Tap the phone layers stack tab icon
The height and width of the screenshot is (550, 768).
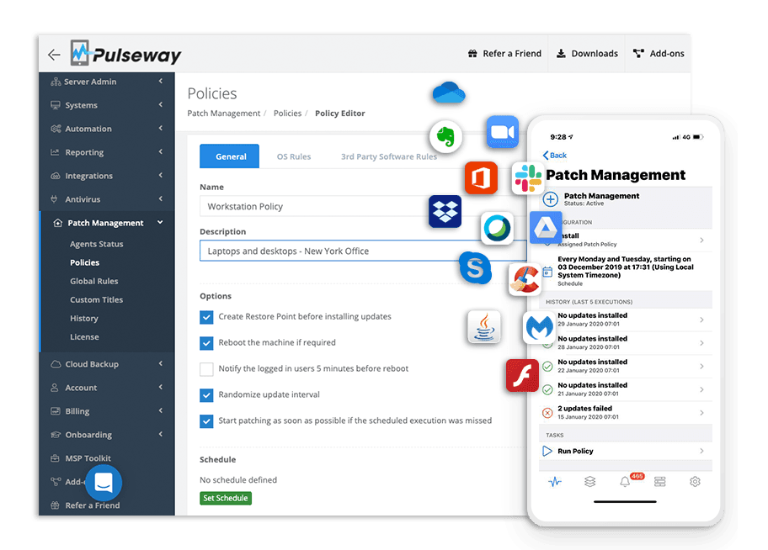[589, 482]
